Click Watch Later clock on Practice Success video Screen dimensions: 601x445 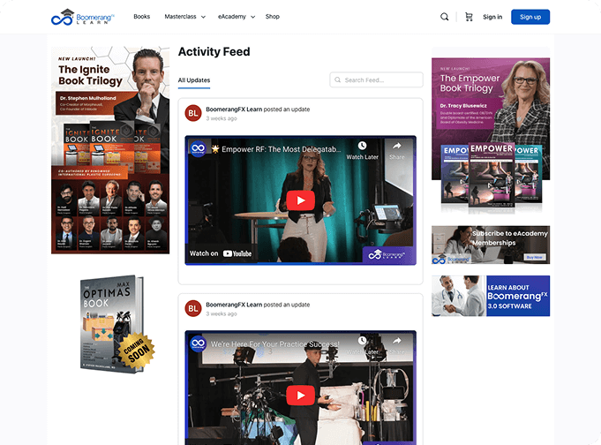coord(362,341)
